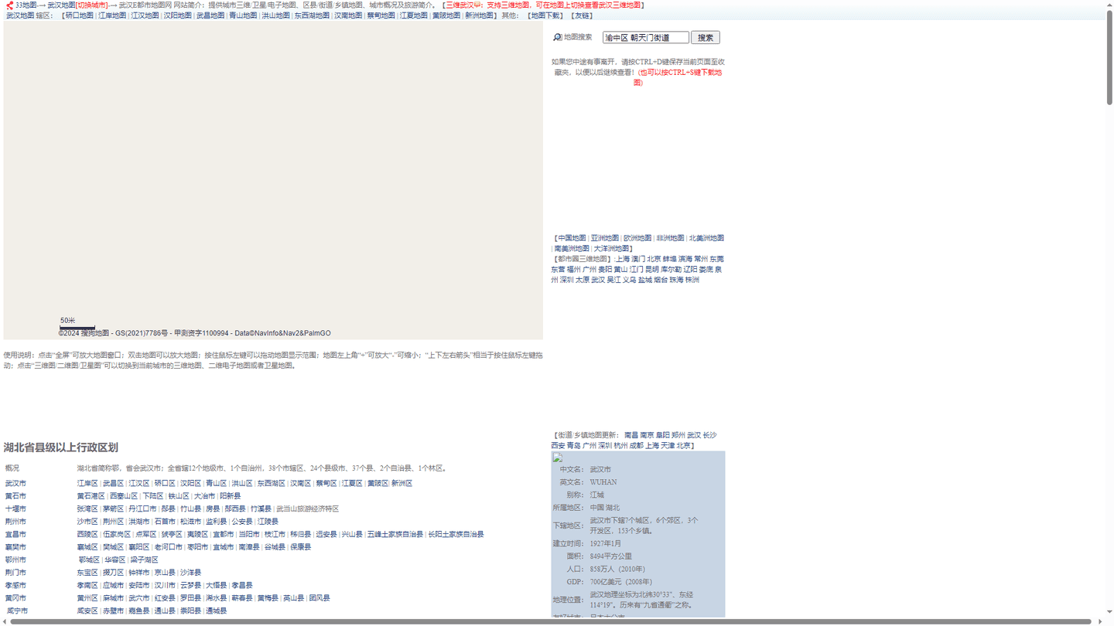This screenshot has height=626, width=1114.
Task: Open the 郑州 street map update link
Action: [678, 435]
